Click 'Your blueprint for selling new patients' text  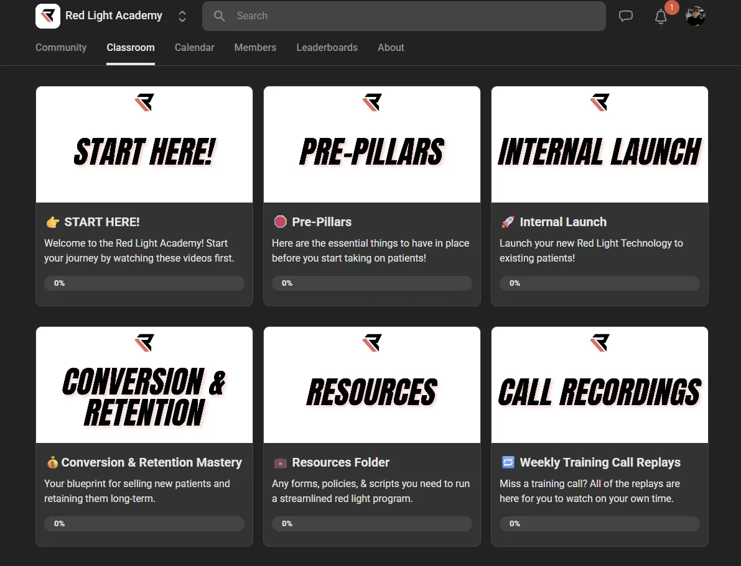[137, 491]
